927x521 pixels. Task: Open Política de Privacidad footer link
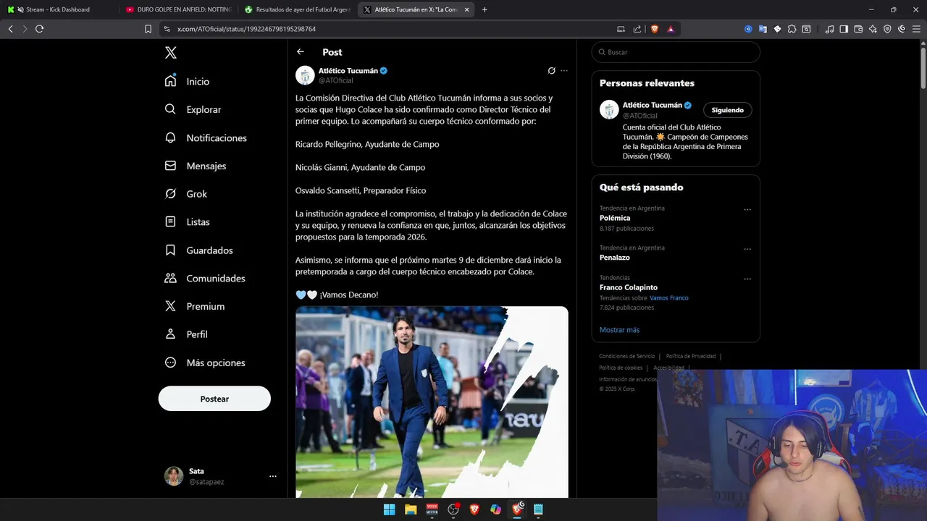pos(691,356)
